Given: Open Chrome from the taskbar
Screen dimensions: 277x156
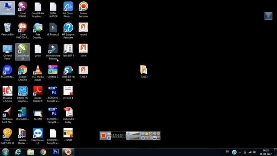Looking at the screenshot, I should point(43,152).
